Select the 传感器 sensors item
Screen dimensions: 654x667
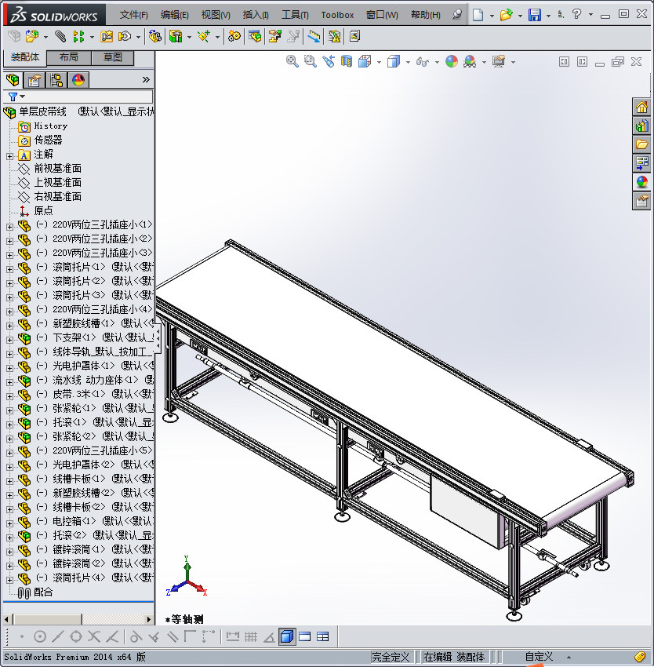[48, 140]
